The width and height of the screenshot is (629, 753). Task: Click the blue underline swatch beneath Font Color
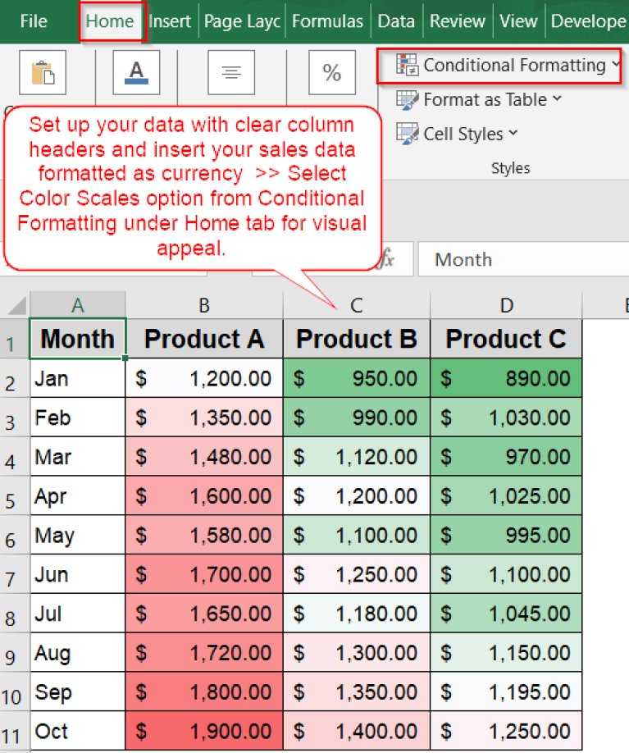tap(136, 81)
